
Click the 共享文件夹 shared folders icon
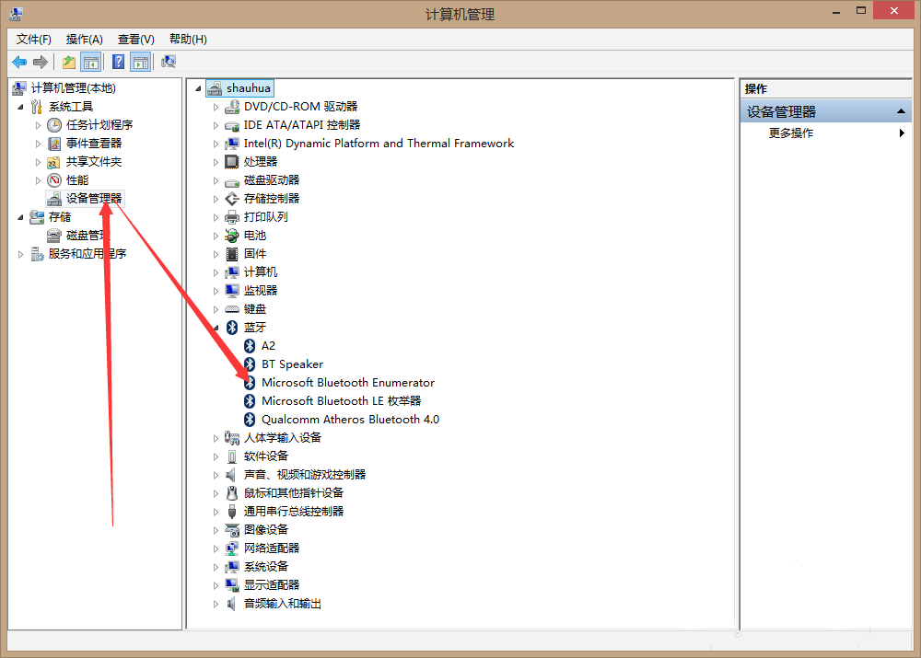point(54,162)
